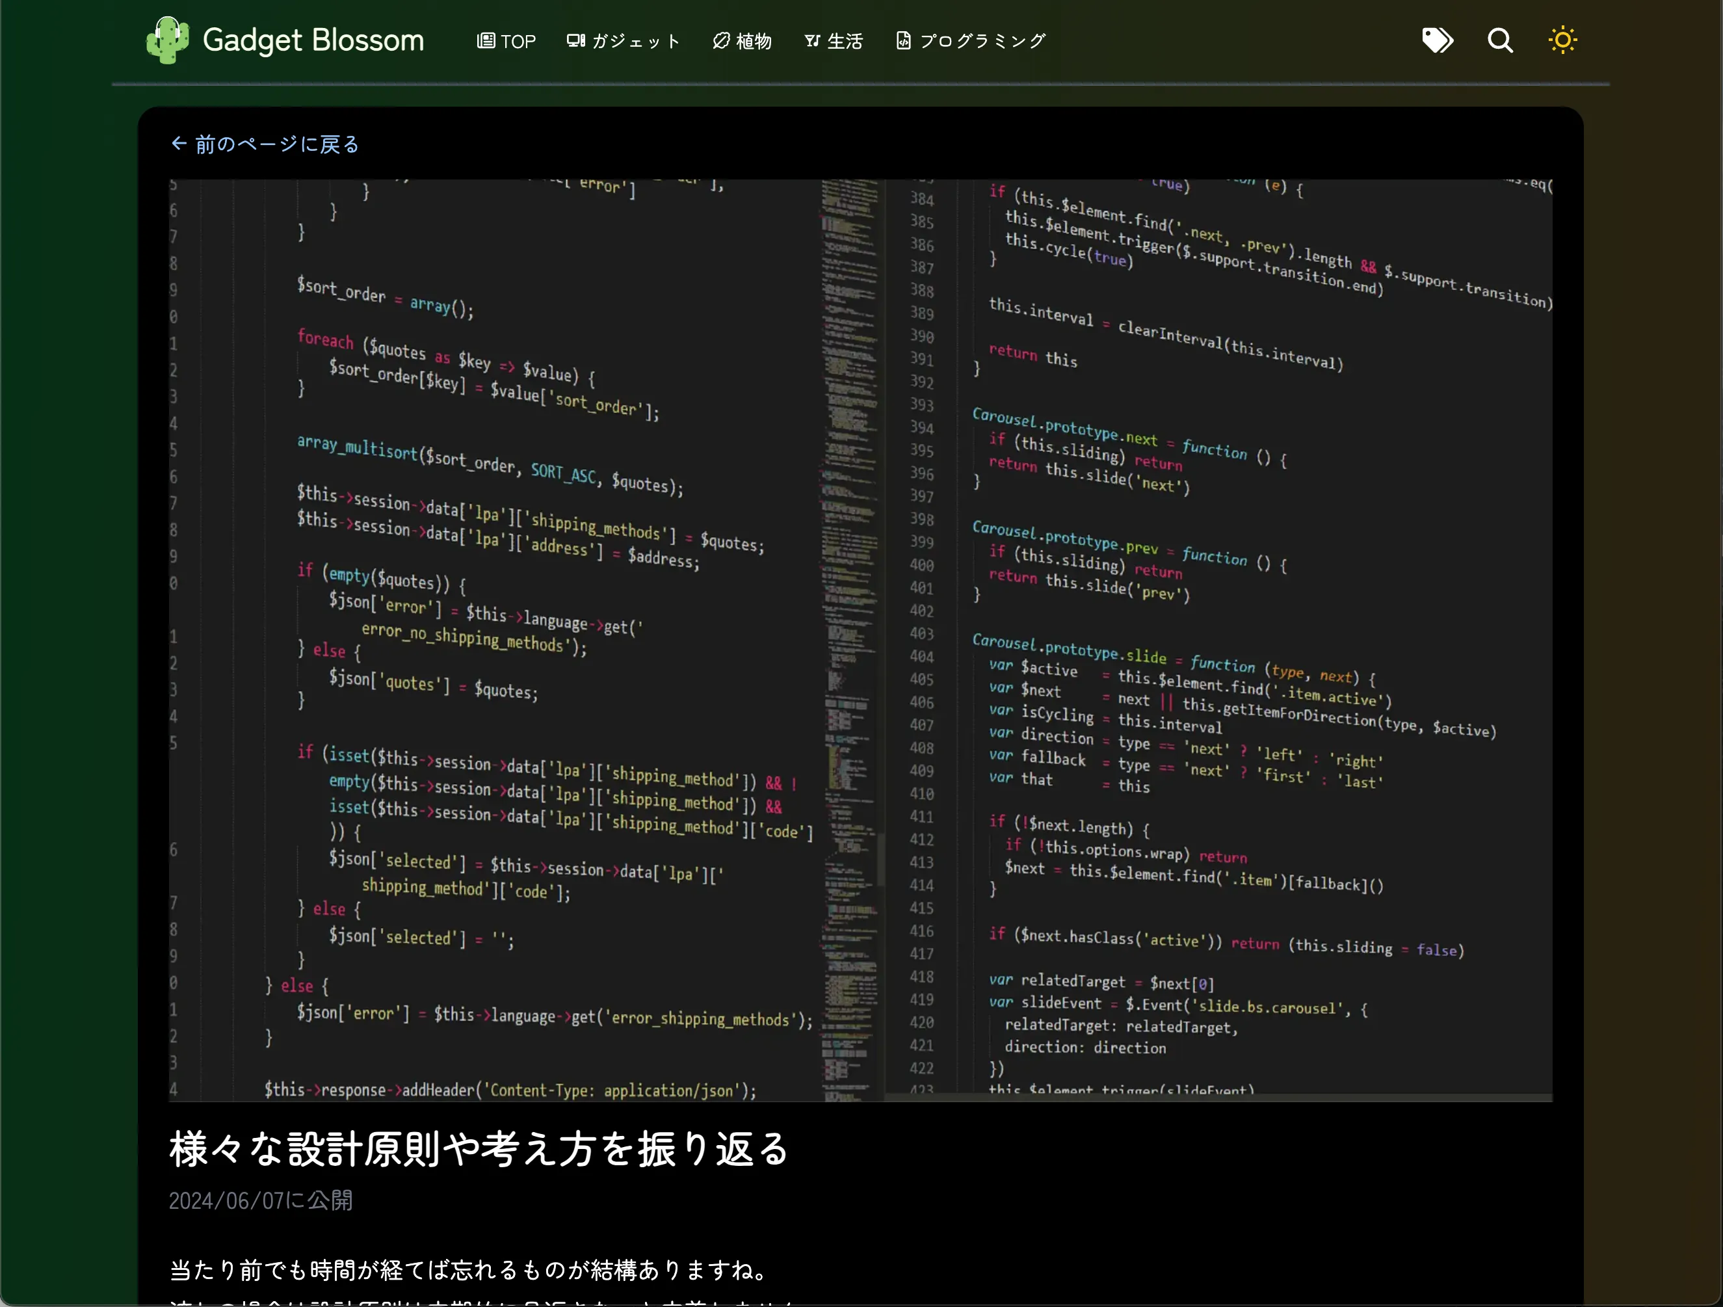
Task: Click the article title 様々な設計原則や考え方を振り返る
Action: click(479, 1149)
